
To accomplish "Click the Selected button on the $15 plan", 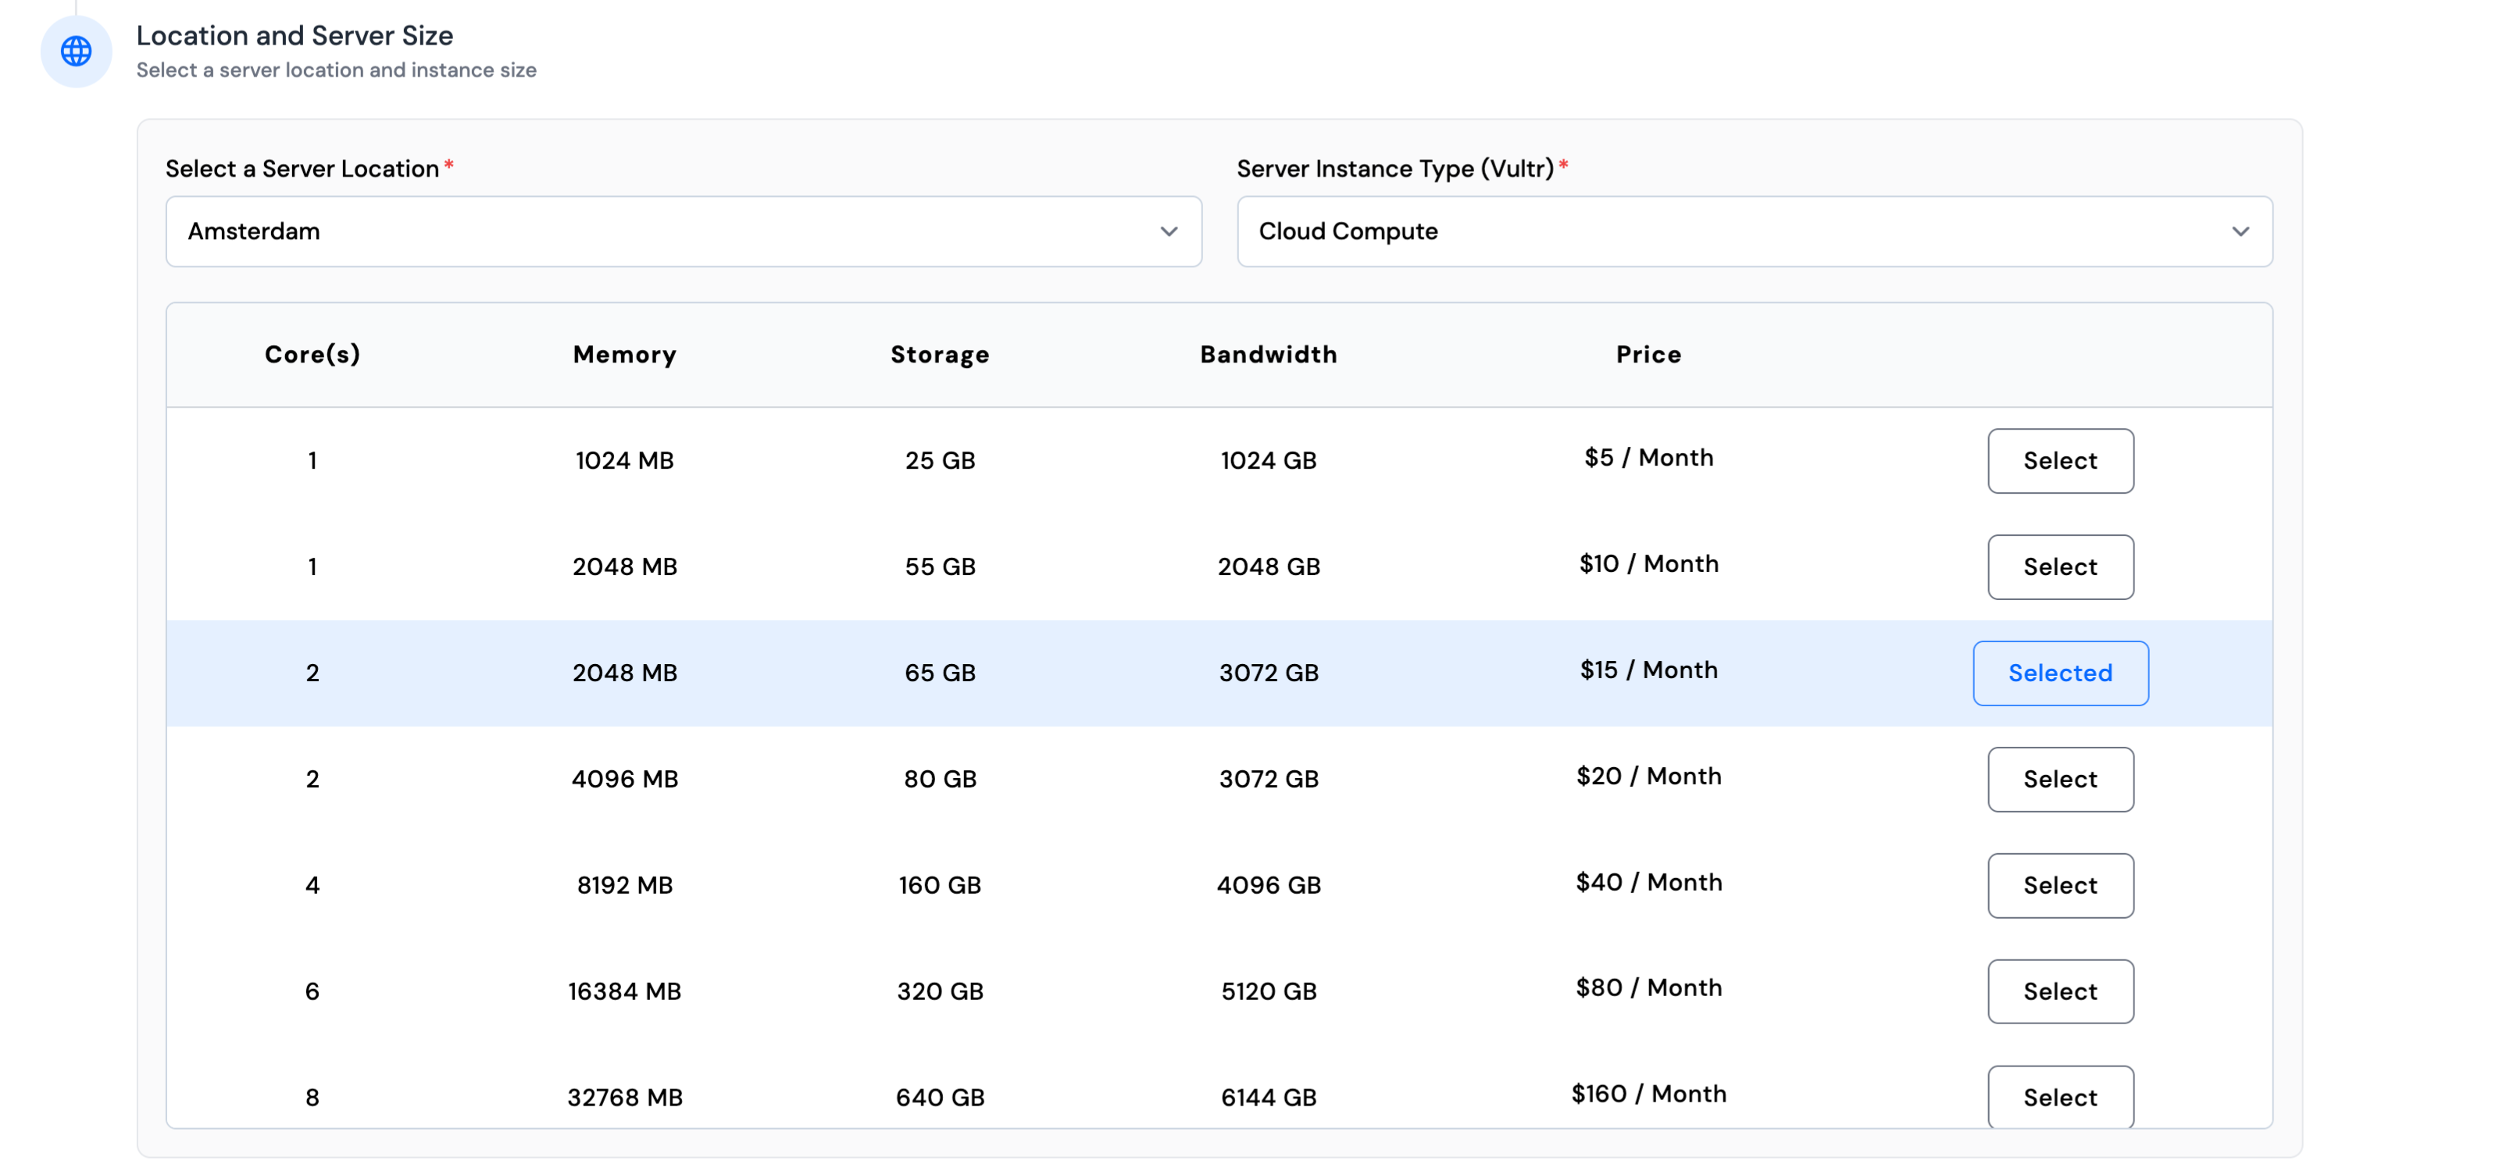I will (2060, 673).
